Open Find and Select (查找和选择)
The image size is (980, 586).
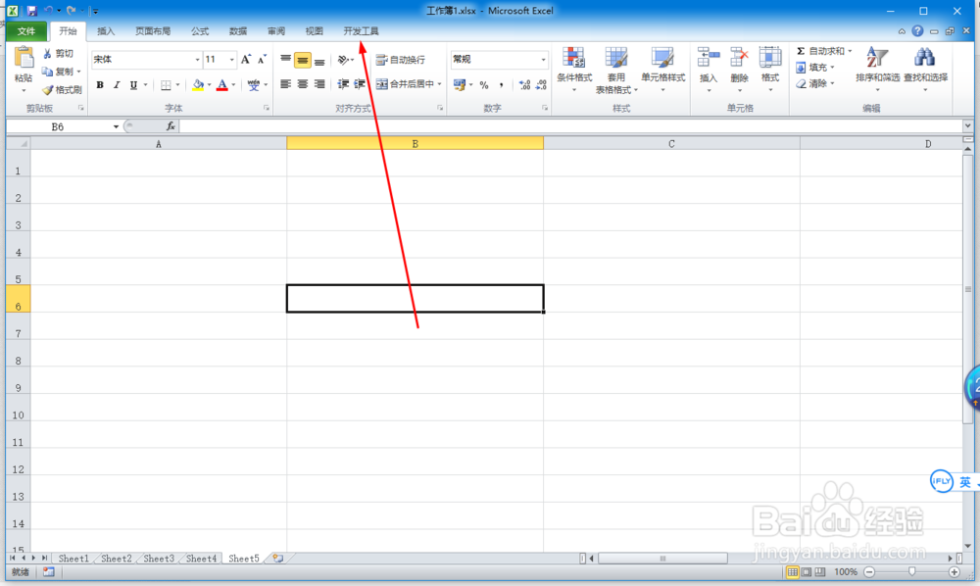(926, 68)
